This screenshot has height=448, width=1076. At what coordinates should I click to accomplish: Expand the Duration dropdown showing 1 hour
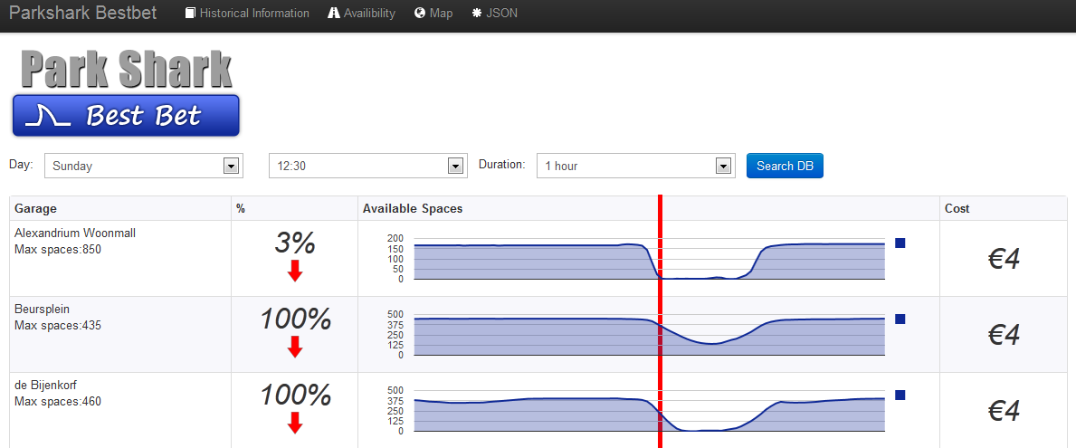point(635,166)
